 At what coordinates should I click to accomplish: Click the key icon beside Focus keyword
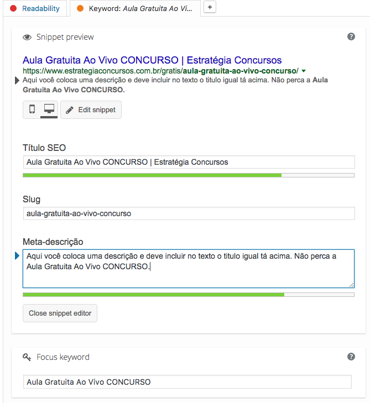(x=27, y=357)
